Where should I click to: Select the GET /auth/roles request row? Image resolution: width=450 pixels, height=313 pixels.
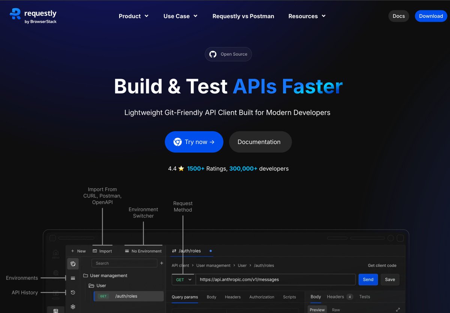coord(129,296)
